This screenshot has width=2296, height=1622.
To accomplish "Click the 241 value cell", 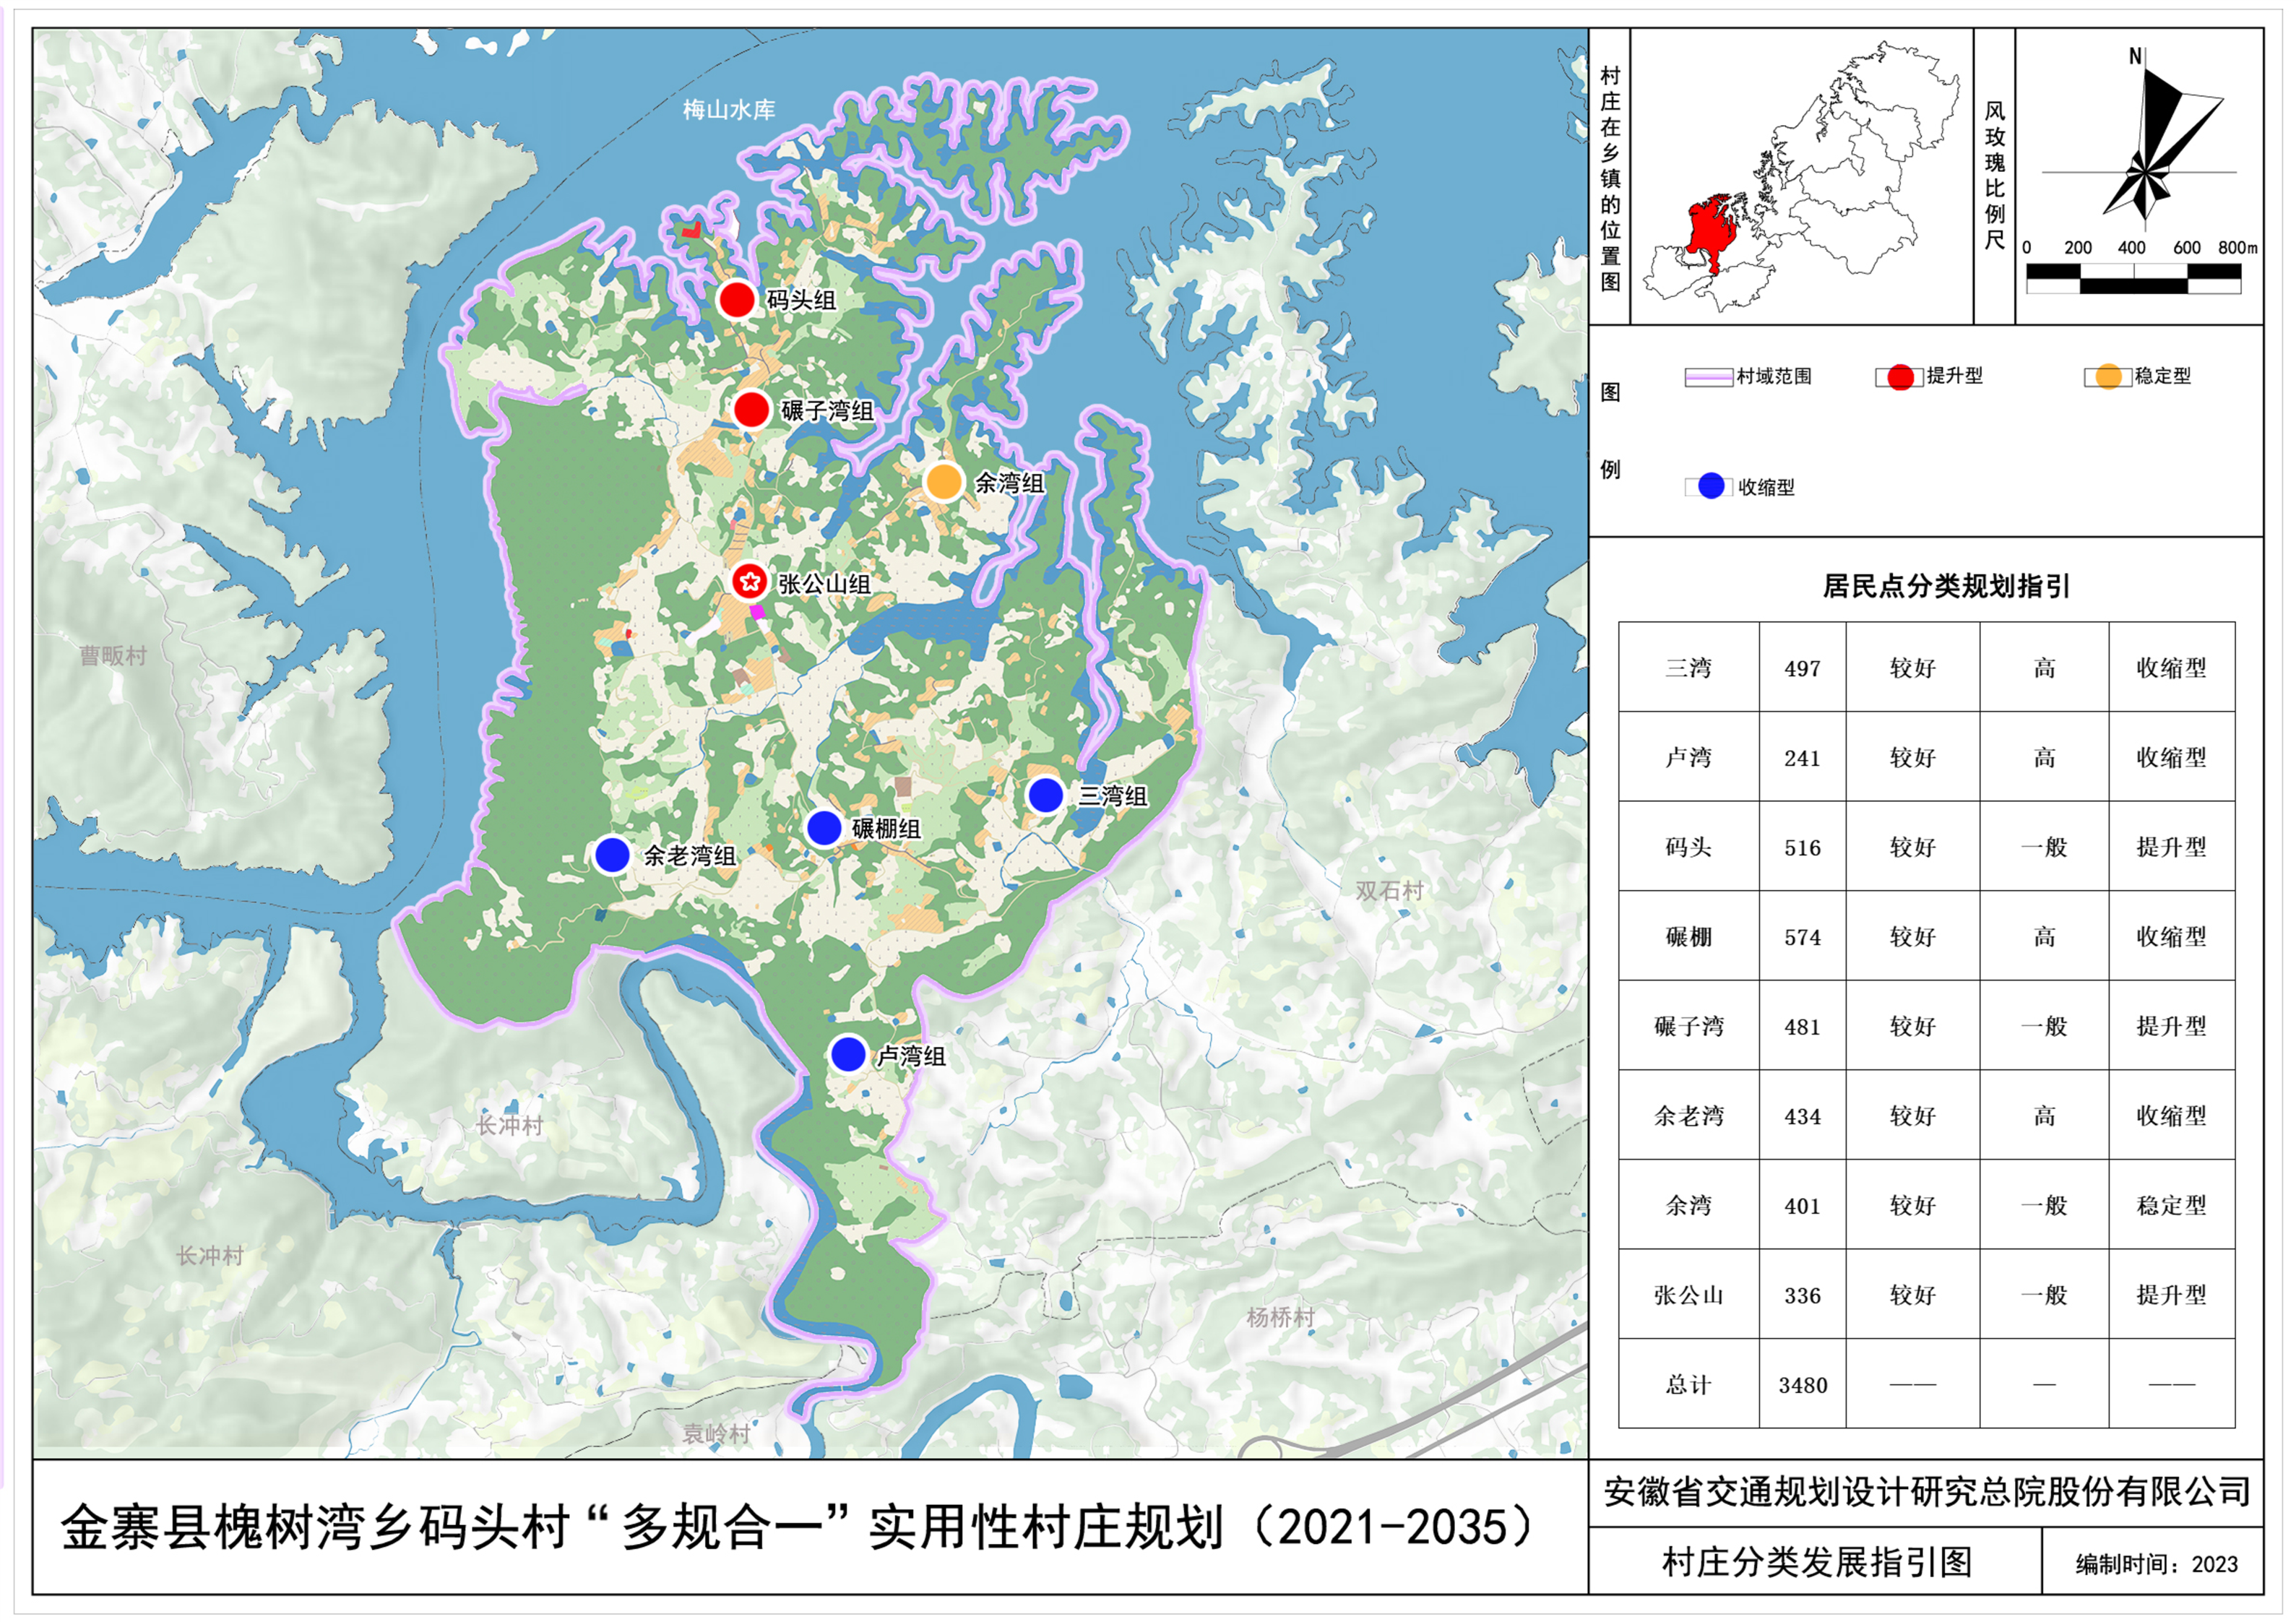I will click(x=1802, y=757).
